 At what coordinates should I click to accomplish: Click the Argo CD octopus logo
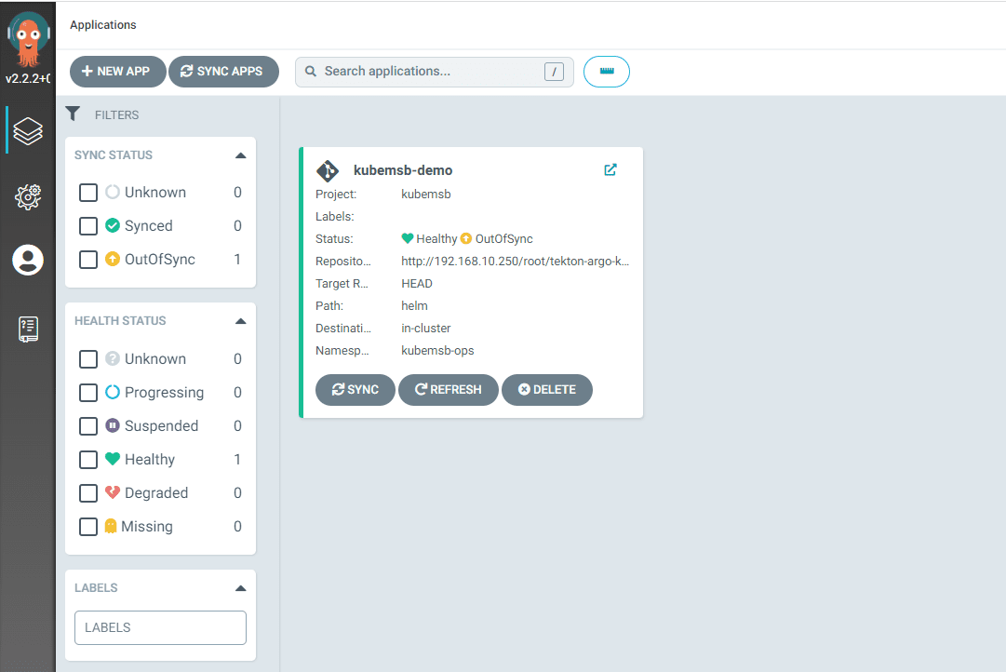28,40
